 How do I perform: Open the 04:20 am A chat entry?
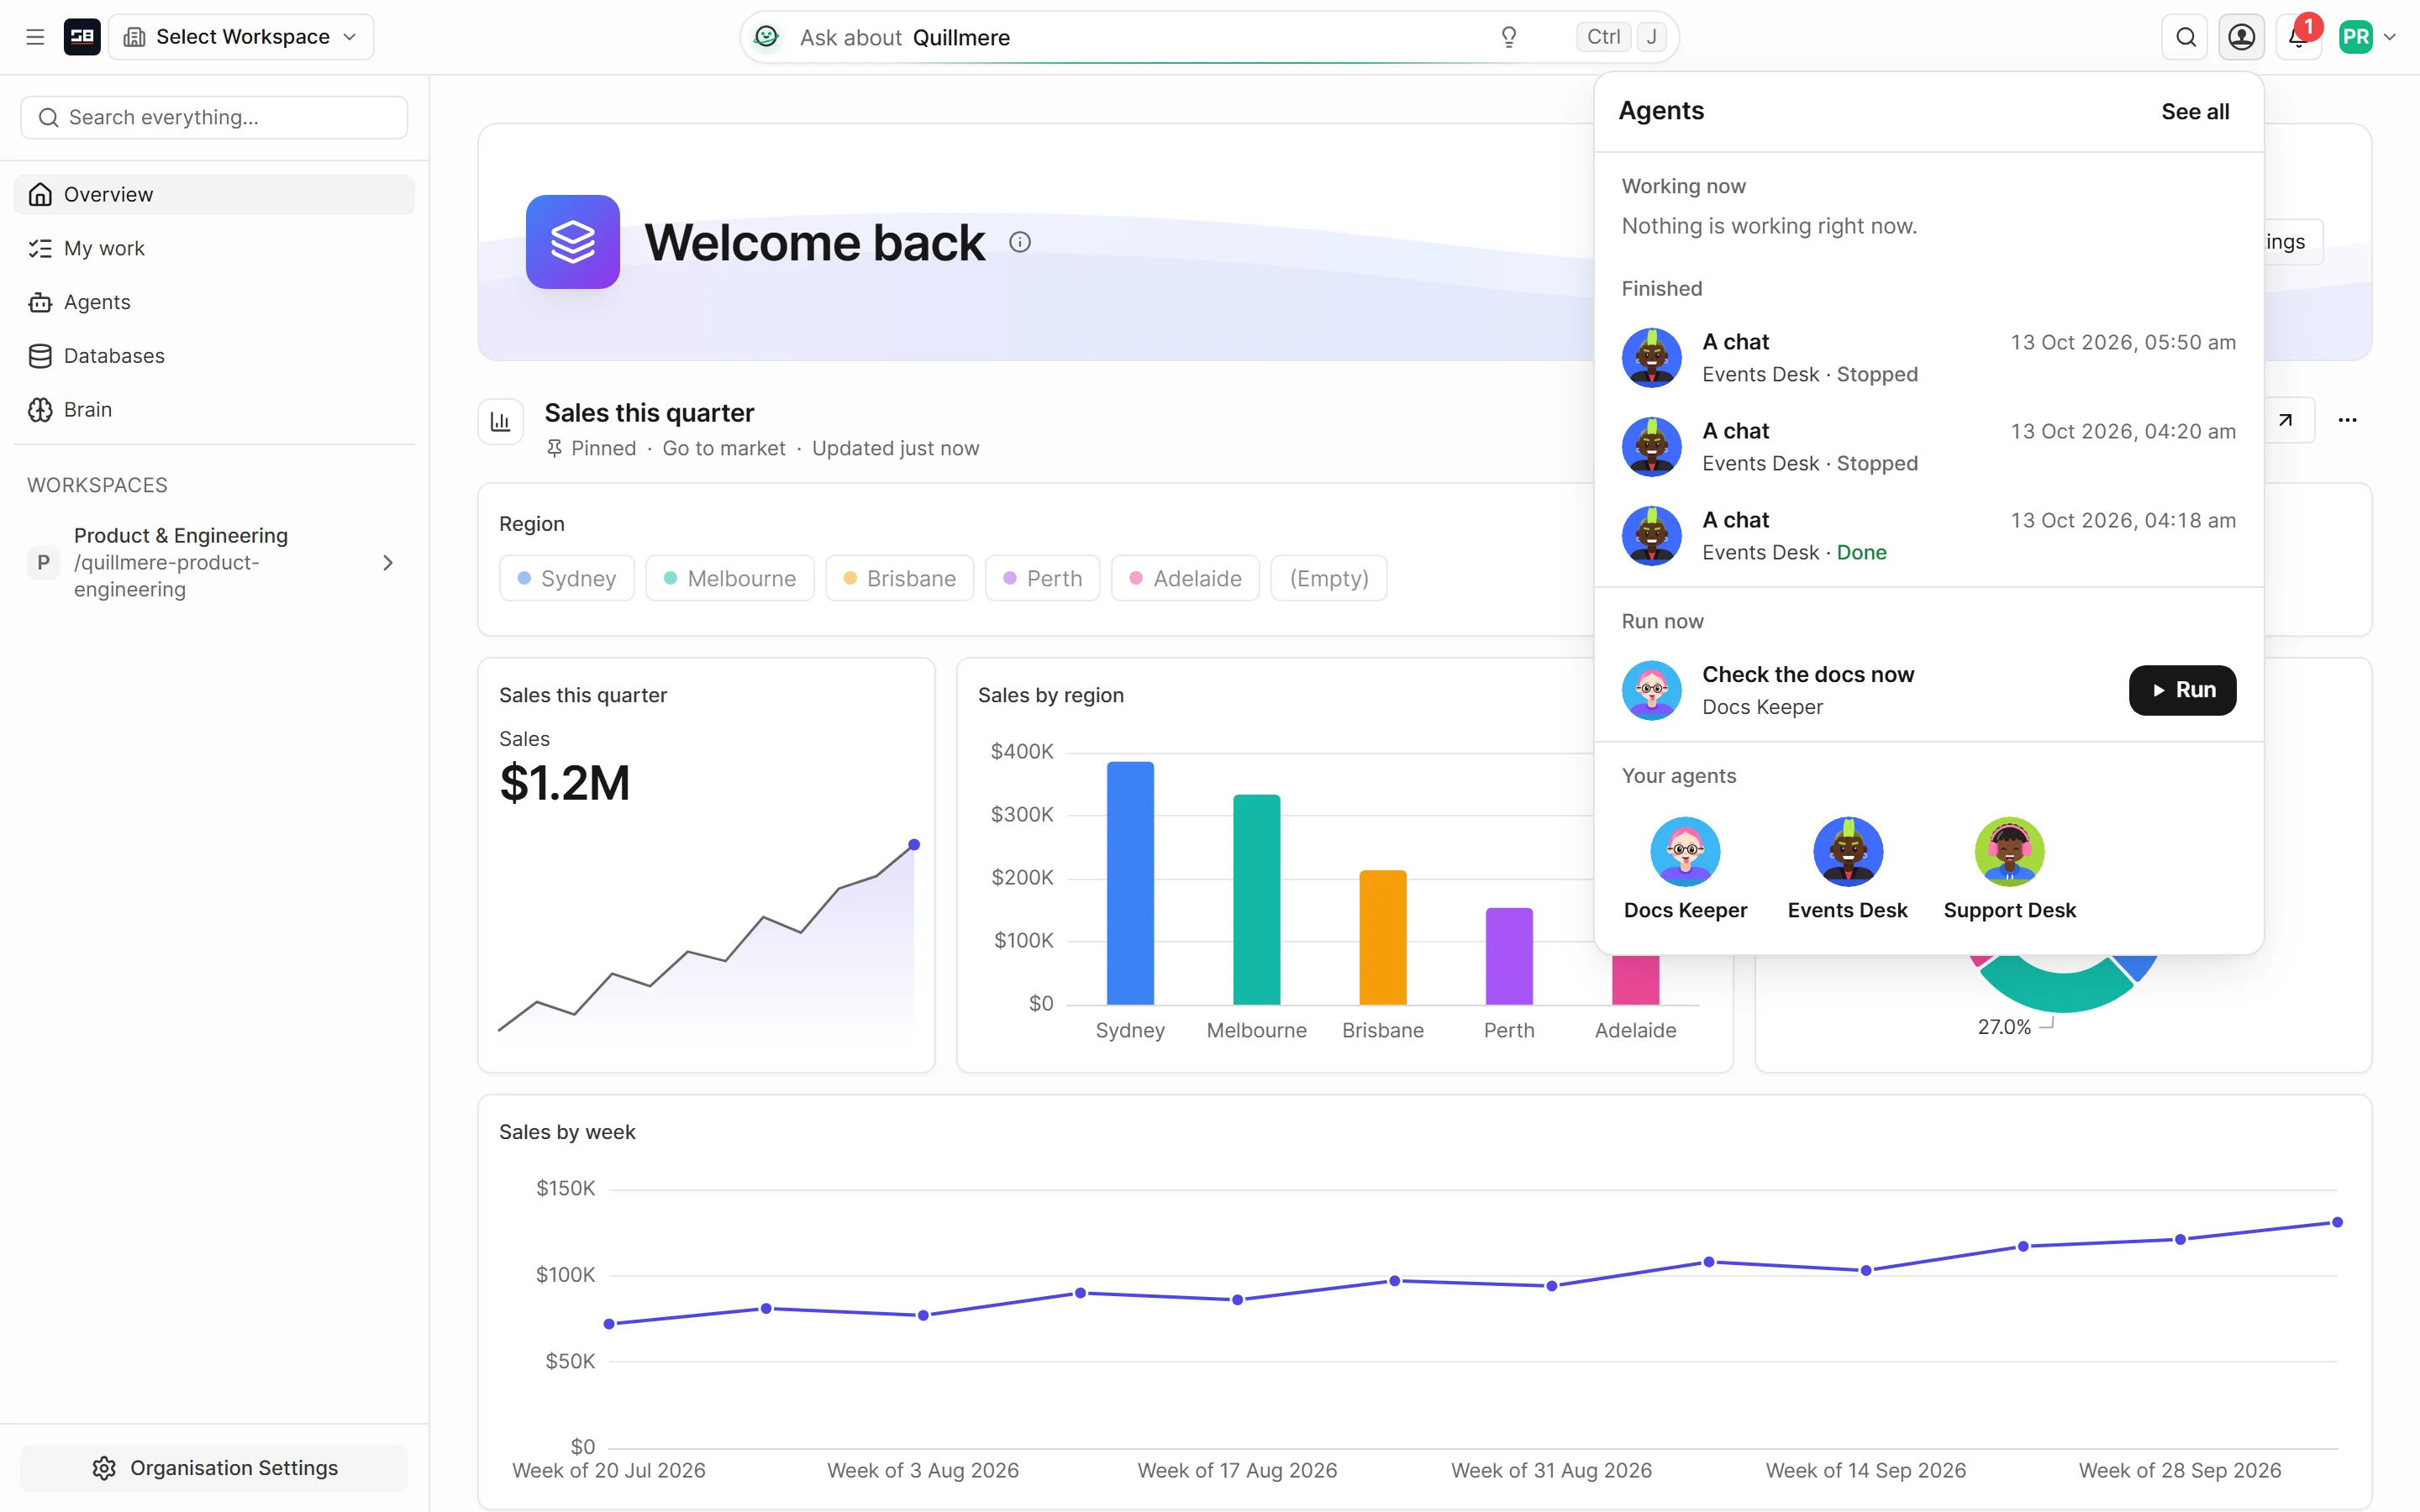tap(1929, 447)
